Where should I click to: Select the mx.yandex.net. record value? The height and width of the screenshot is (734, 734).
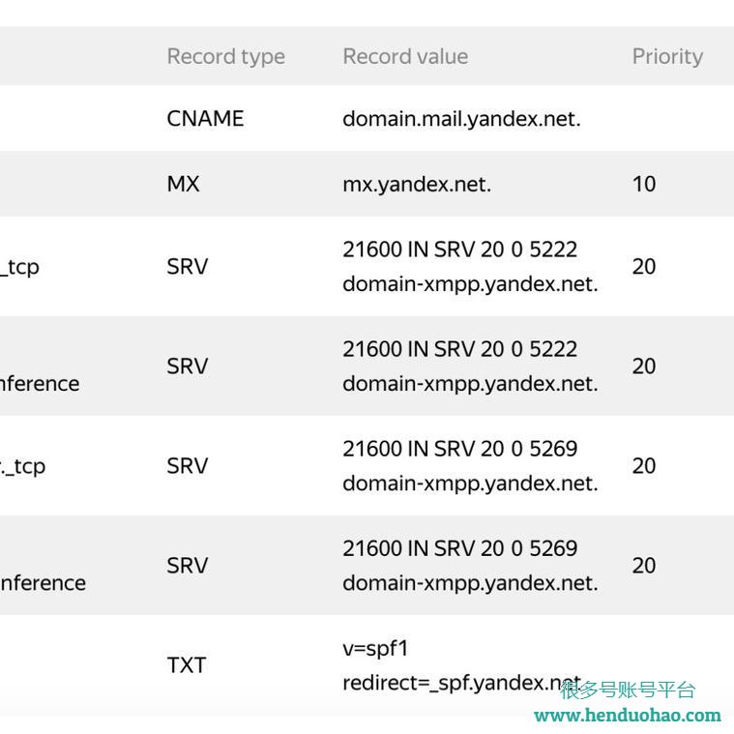417,185
